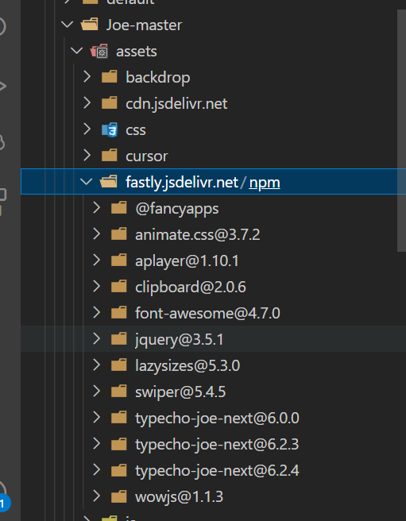Click the font-awesome@4.7.0 folder icon
406x521 pixels.
pos(118,313)
